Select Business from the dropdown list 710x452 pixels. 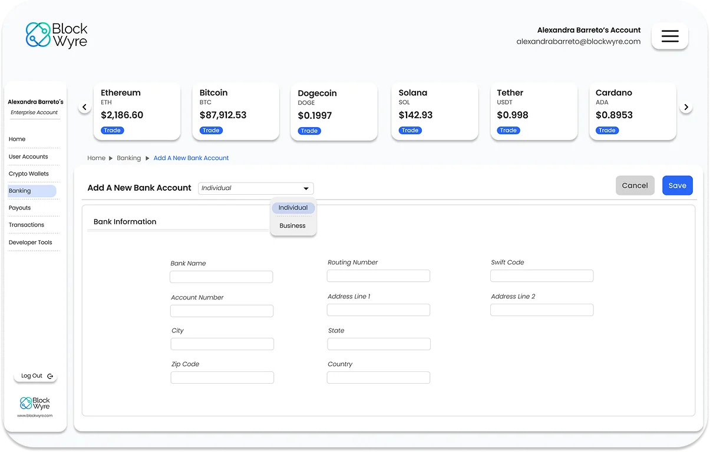(x=292, y=225)
